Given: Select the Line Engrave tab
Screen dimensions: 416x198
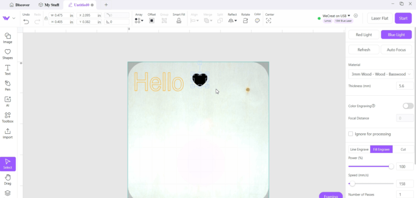Looking at the screenshot, I should click(359, 150).
